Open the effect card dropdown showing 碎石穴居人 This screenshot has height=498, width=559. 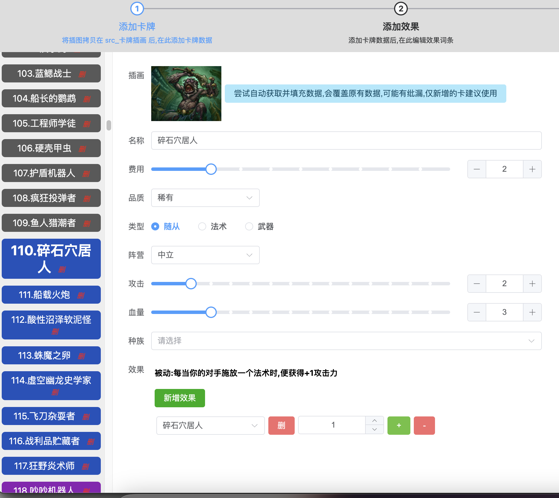point(210,426)
